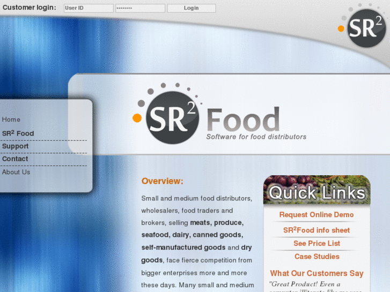This screenshot has width=390, height=292.
Task: Click the Customer login: label
Action: point(30,8)
